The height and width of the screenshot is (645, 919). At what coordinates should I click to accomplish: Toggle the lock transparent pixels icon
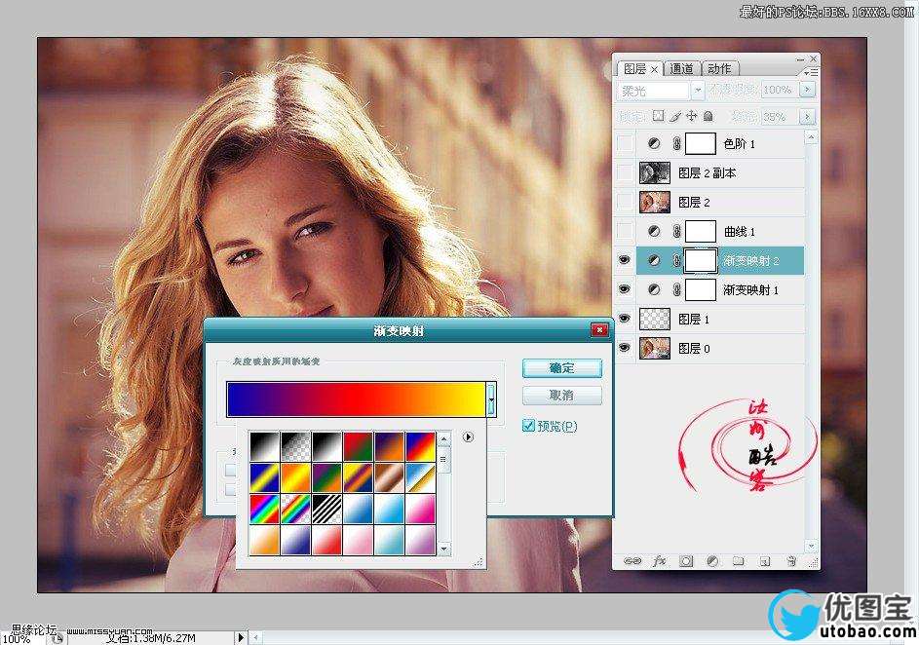(x=659, y=116)
